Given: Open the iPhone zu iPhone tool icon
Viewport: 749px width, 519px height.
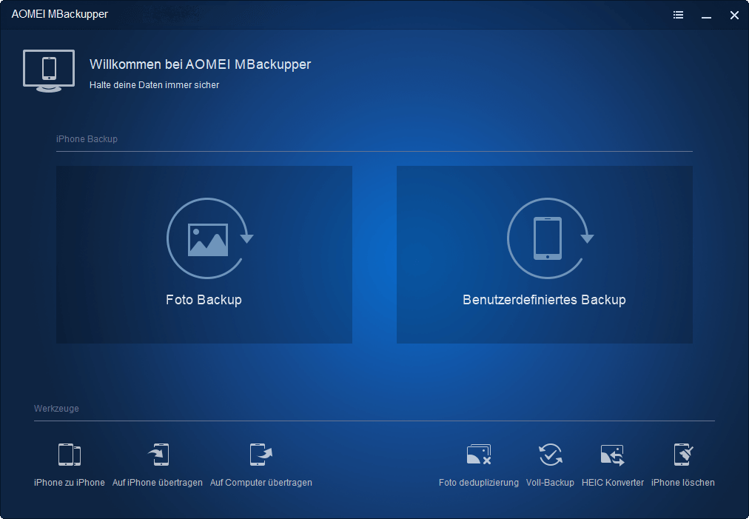Looking at the screenshot, I should point(70,455).
